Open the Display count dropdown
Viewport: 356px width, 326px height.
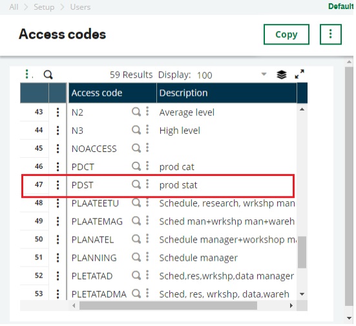[x=264, y=74]
